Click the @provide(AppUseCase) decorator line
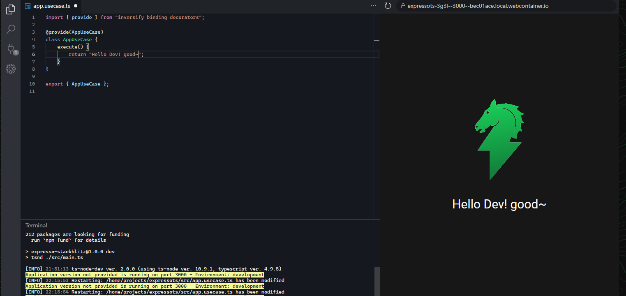This screenshot has height=296, width=626. point(74,32)
